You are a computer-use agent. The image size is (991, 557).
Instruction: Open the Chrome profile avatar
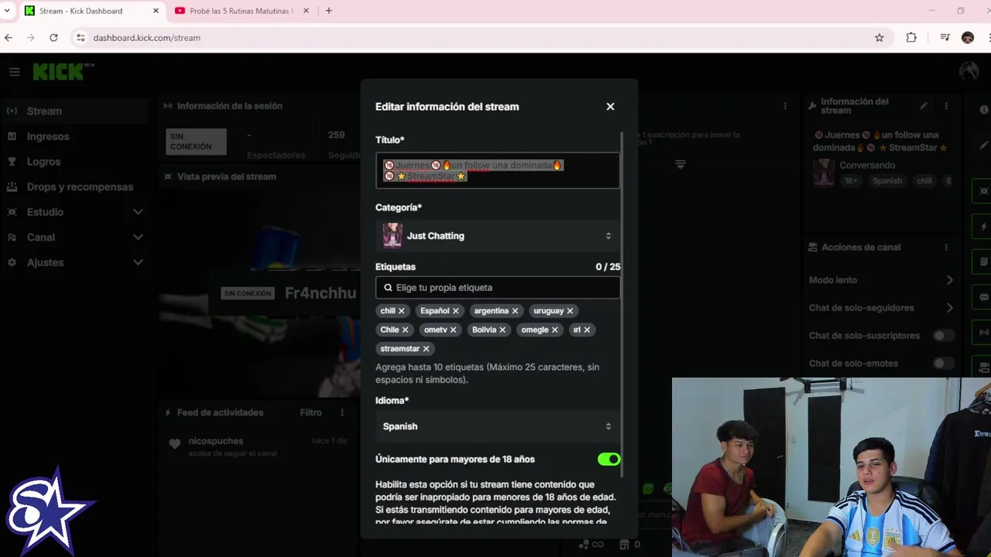point(967,37)
